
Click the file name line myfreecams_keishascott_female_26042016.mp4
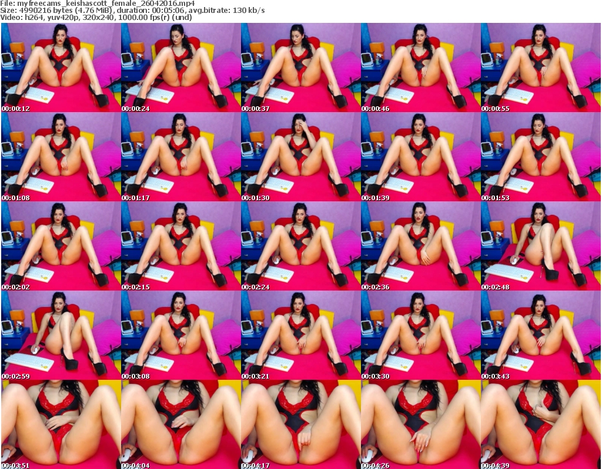98,4
